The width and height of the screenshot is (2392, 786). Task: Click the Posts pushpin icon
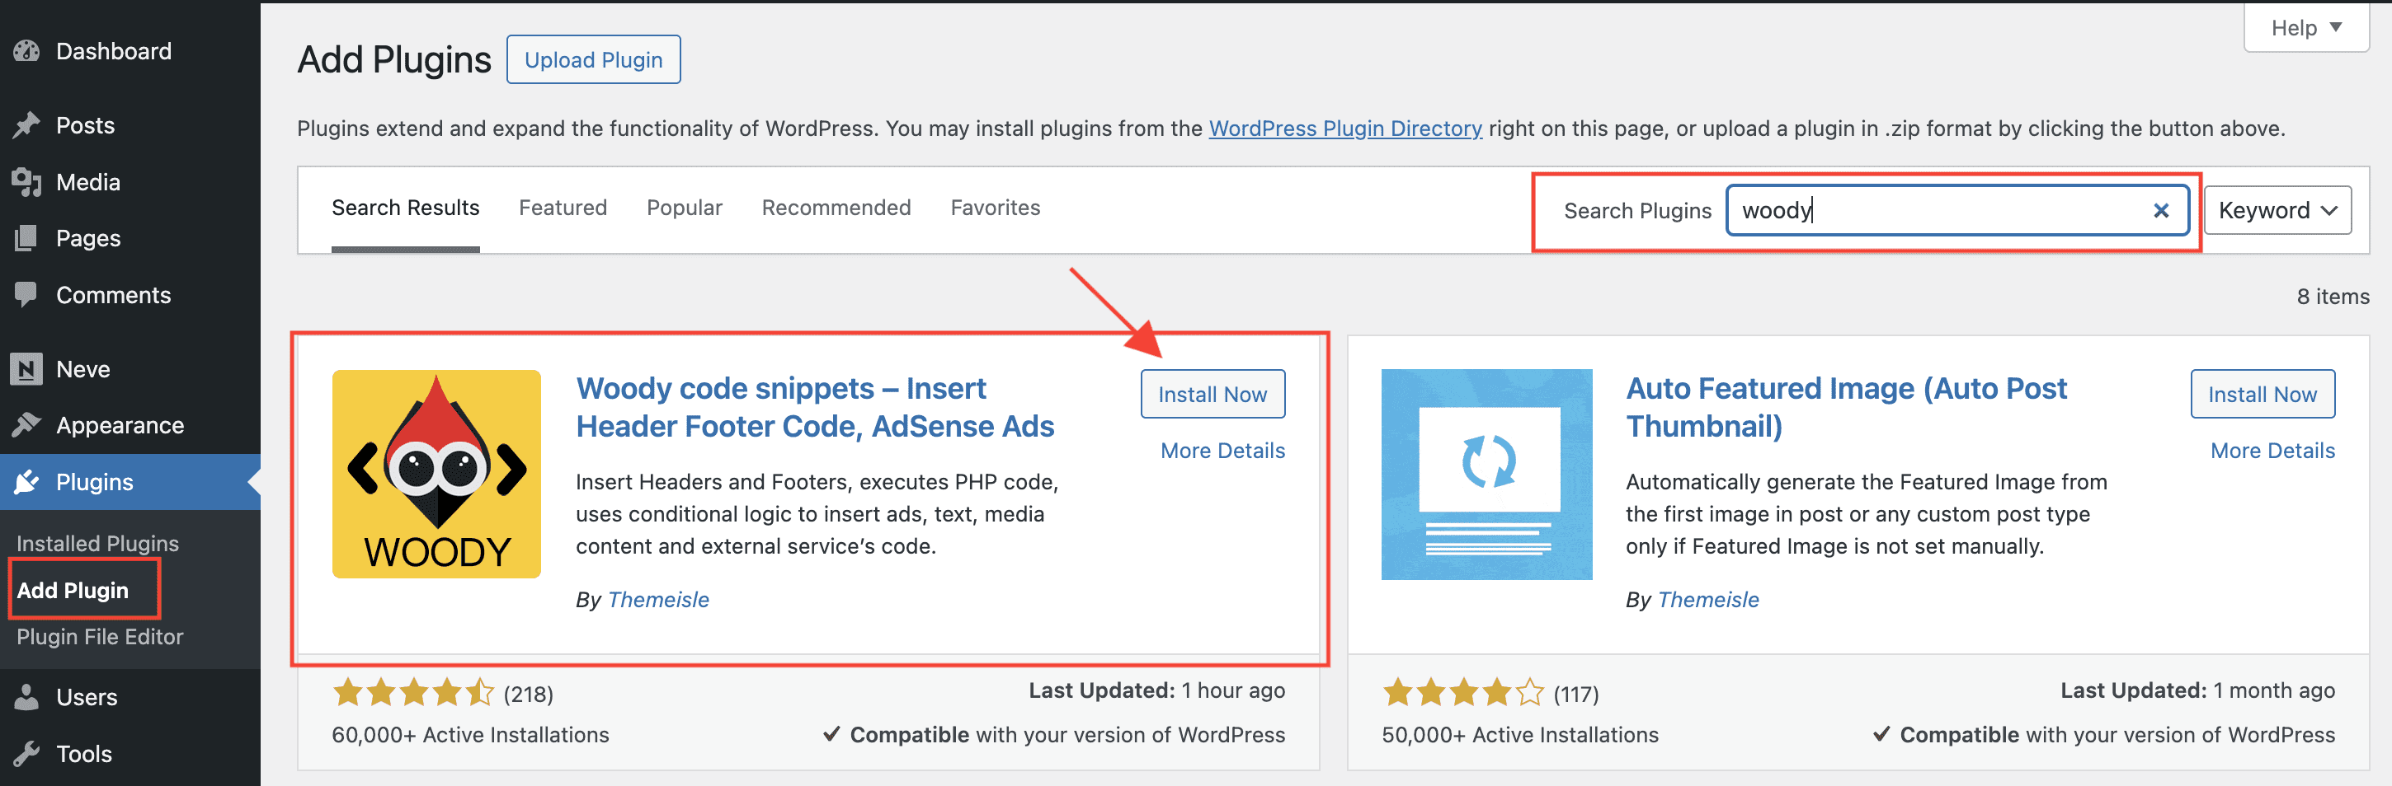[x=27, y=125]
